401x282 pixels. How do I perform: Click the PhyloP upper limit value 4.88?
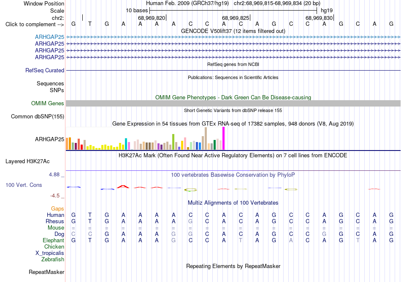click(54, 175)
